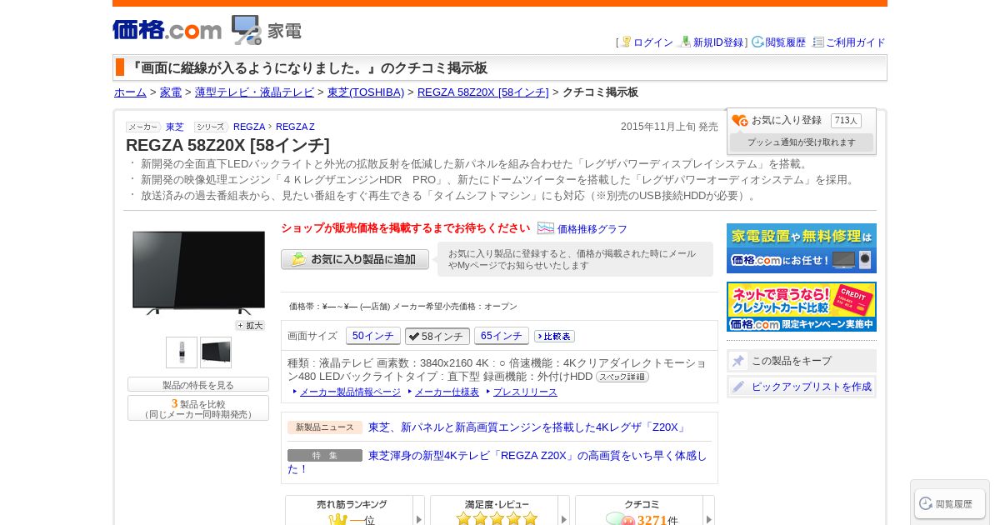Click 製品の特長を見る button
1000x525 pixels.
pos(198,385)
